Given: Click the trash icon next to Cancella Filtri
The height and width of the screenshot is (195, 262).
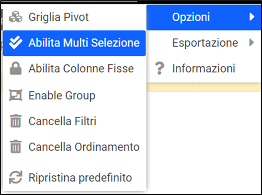Looking at the screenshot, I should (x=15, y=121).
